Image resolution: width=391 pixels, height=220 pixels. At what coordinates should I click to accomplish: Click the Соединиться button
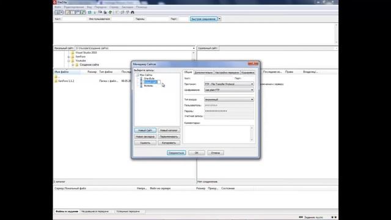(177, 153)
